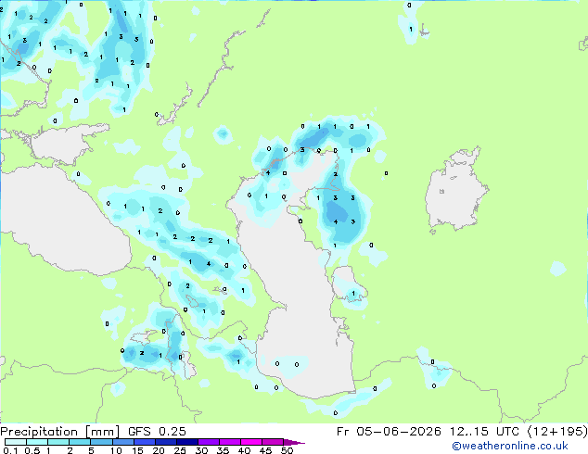Click the legend scale value 35
Screen dimensions: 588x454
[223, 450]
